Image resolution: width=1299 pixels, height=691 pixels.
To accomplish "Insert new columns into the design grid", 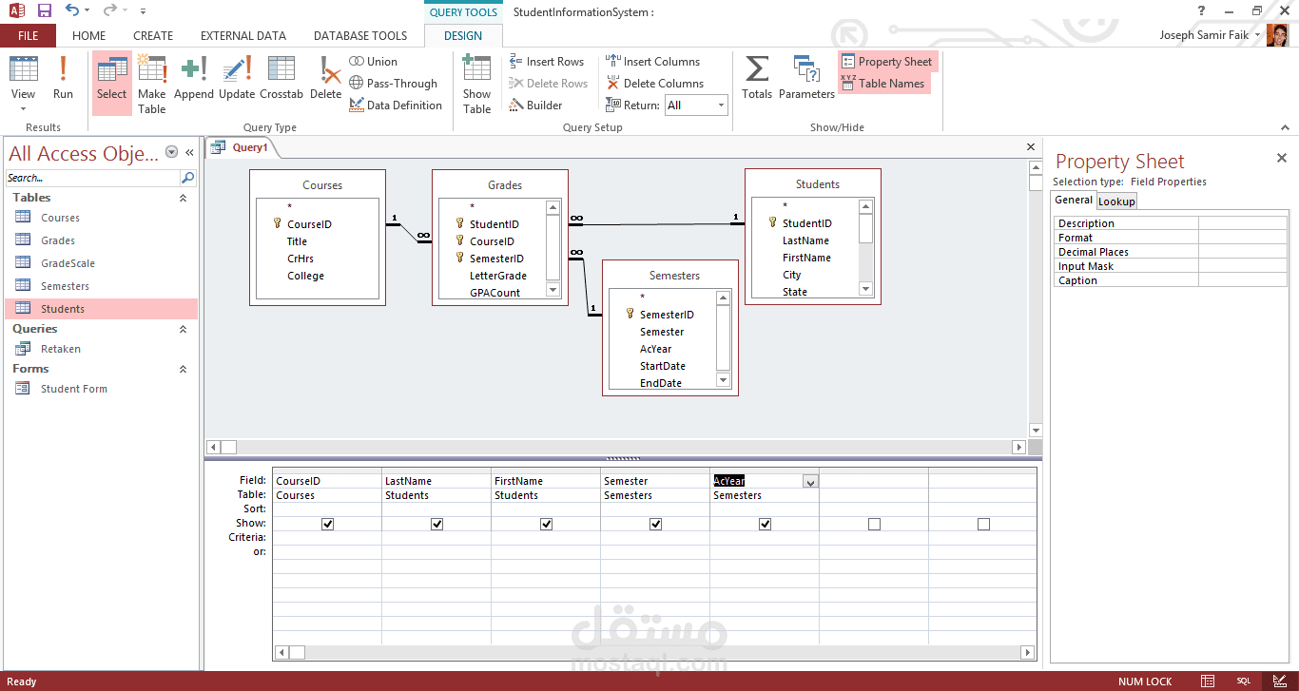I will [661, 61].
